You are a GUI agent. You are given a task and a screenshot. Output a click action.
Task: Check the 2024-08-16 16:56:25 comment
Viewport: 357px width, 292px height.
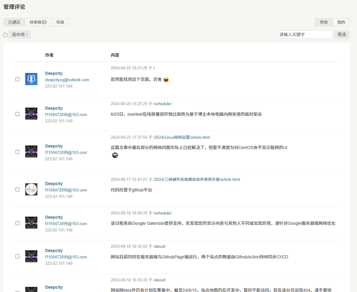click(17, 223)
